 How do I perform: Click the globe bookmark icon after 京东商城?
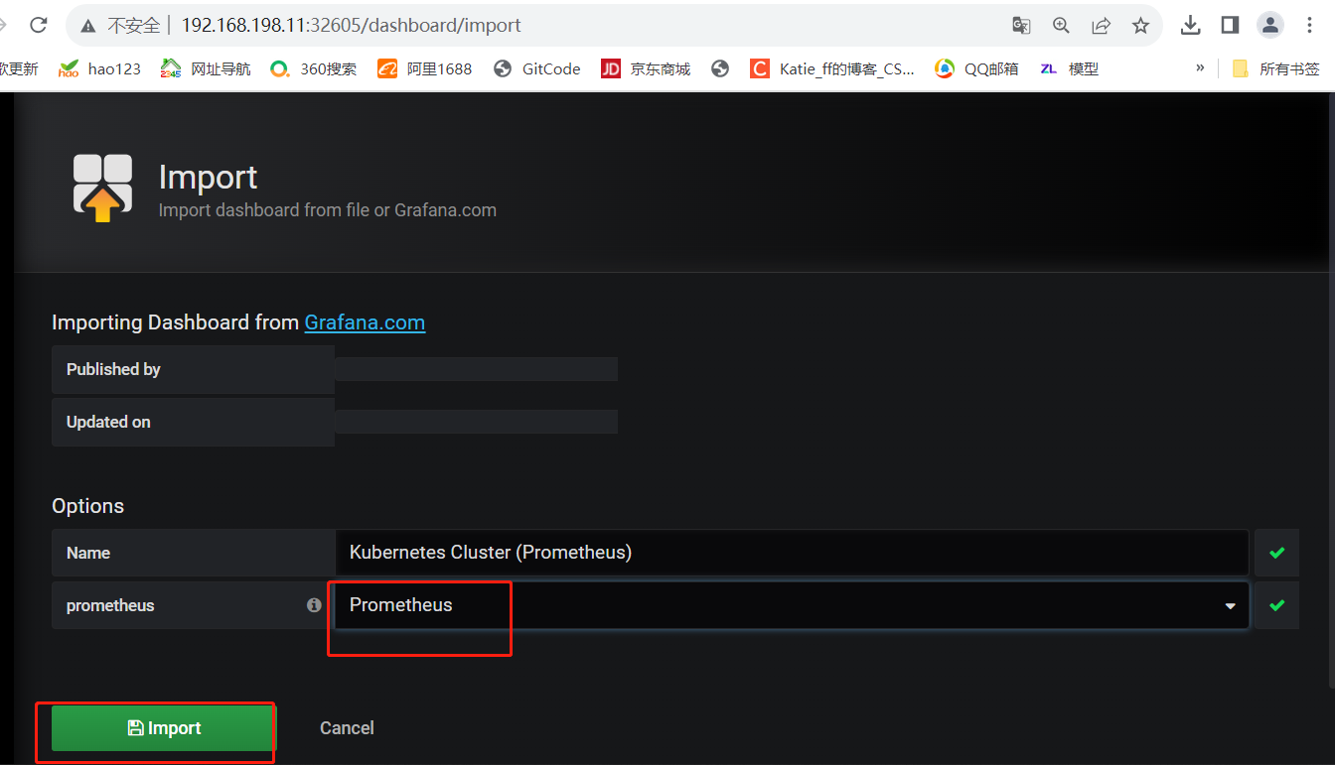(720, 68)
